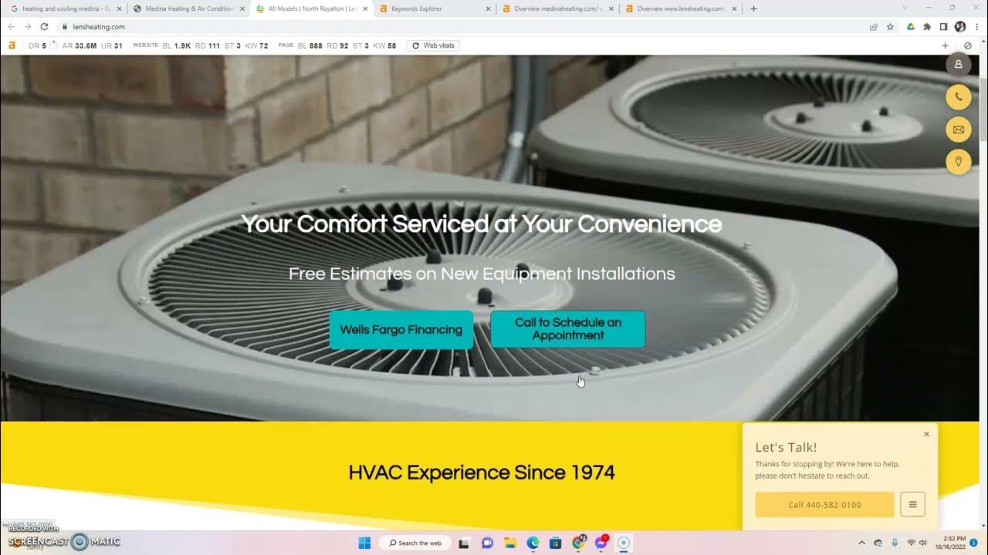
Task: Click Call 440-582-0100 button
Action: click(x=824, y=505)
